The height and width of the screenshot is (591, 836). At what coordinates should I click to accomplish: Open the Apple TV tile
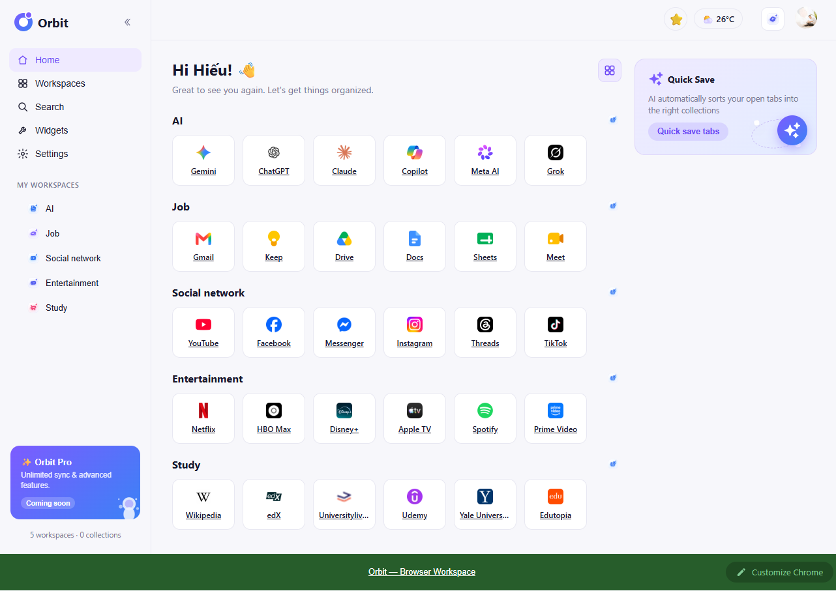415,418
